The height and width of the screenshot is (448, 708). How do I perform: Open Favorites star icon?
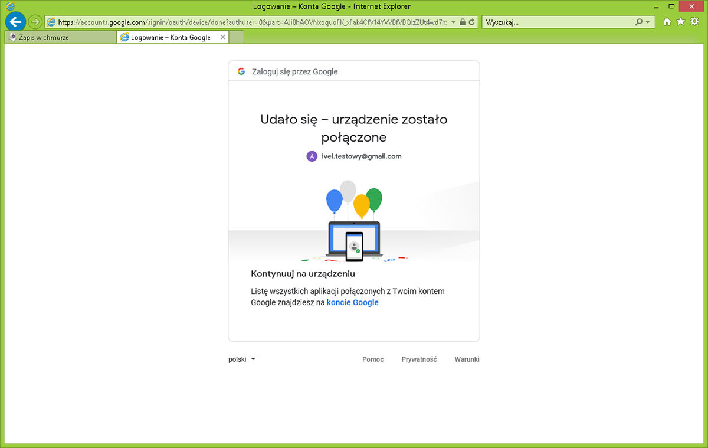coord(681,22)
